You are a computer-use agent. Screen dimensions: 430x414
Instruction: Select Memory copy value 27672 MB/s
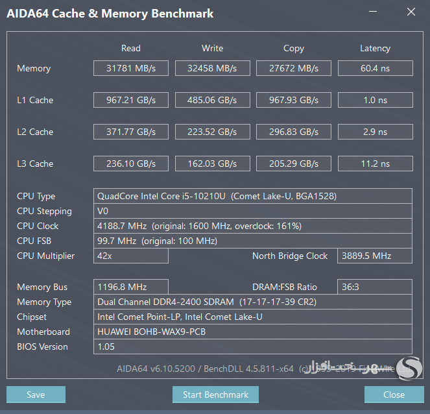pos(294,68)
